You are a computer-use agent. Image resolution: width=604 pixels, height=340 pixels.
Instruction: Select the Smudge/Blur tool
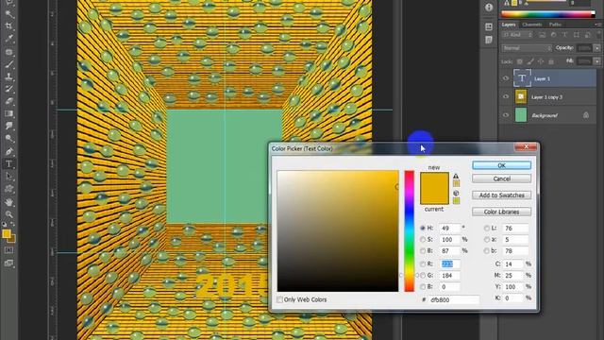[x=8, y=126]
